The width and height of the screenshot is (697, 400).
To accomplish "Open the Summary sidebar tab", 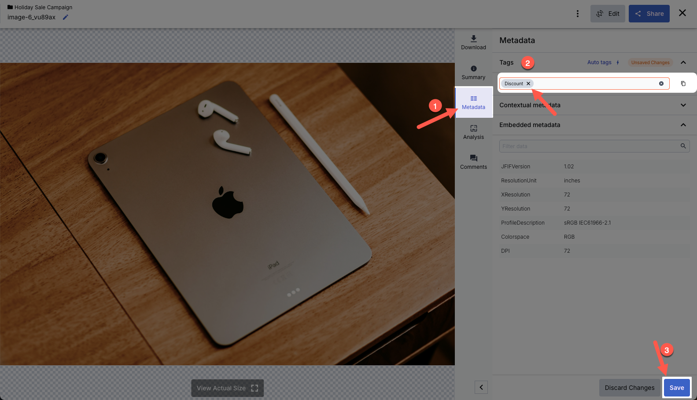I will point(473,73).
